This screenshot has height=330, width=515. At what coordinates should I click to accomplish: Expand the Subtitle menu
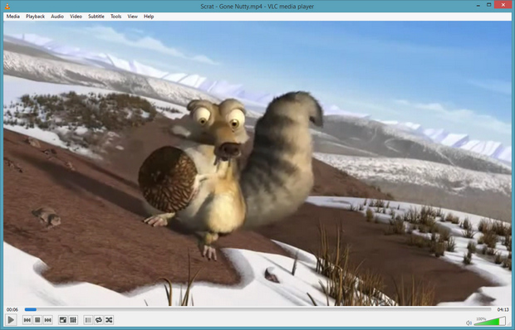click(96, 17)
